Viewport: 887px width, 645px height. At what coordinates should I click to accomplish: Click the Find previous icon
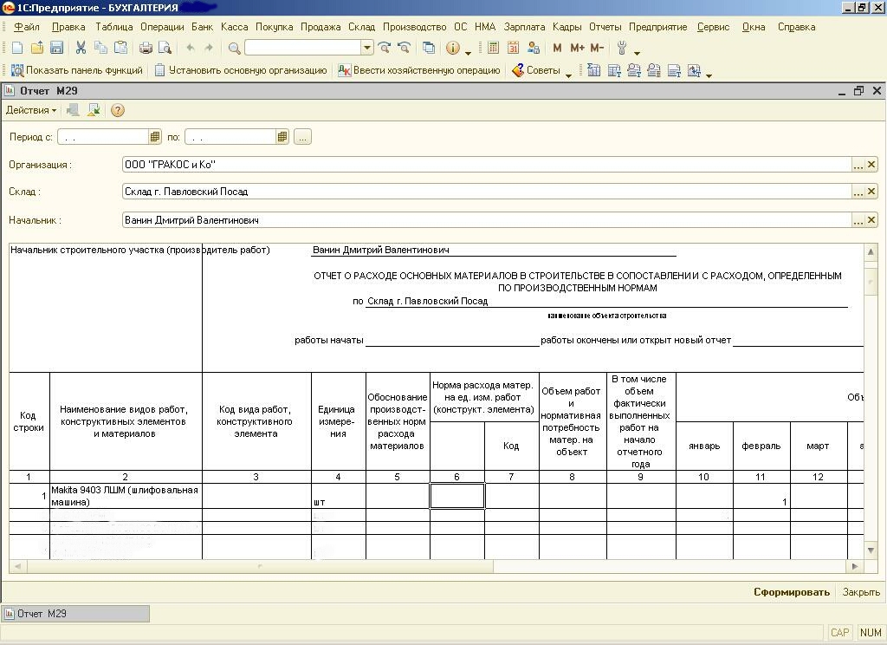pos(404,49)
